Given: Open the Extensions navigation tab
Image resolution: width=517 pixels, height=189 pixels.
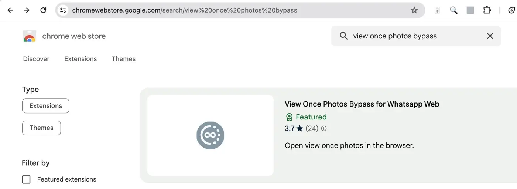Looking at the screenshot, I should (x=81, y=59).
